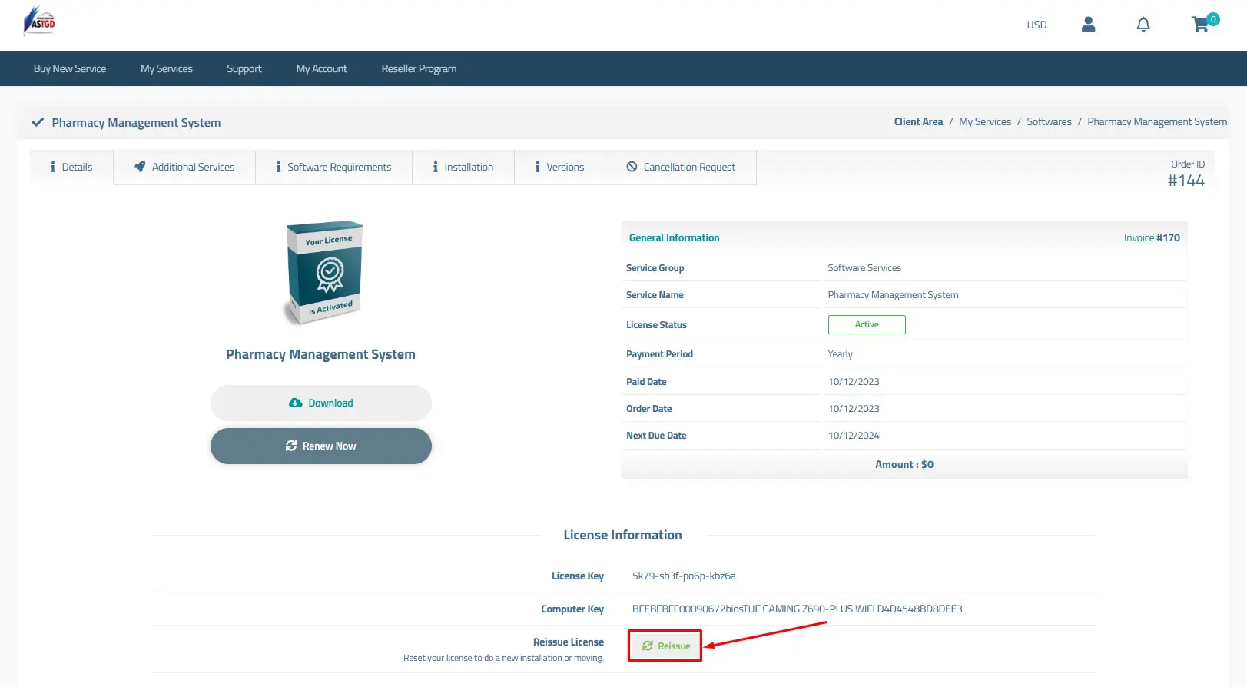Switch to Additional Services tab
Image resolution: width=1247 pixels, height=687 pixels.
tap(184, 167)
